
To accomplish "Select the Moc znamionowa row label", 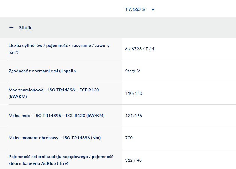I will [54, 90].
